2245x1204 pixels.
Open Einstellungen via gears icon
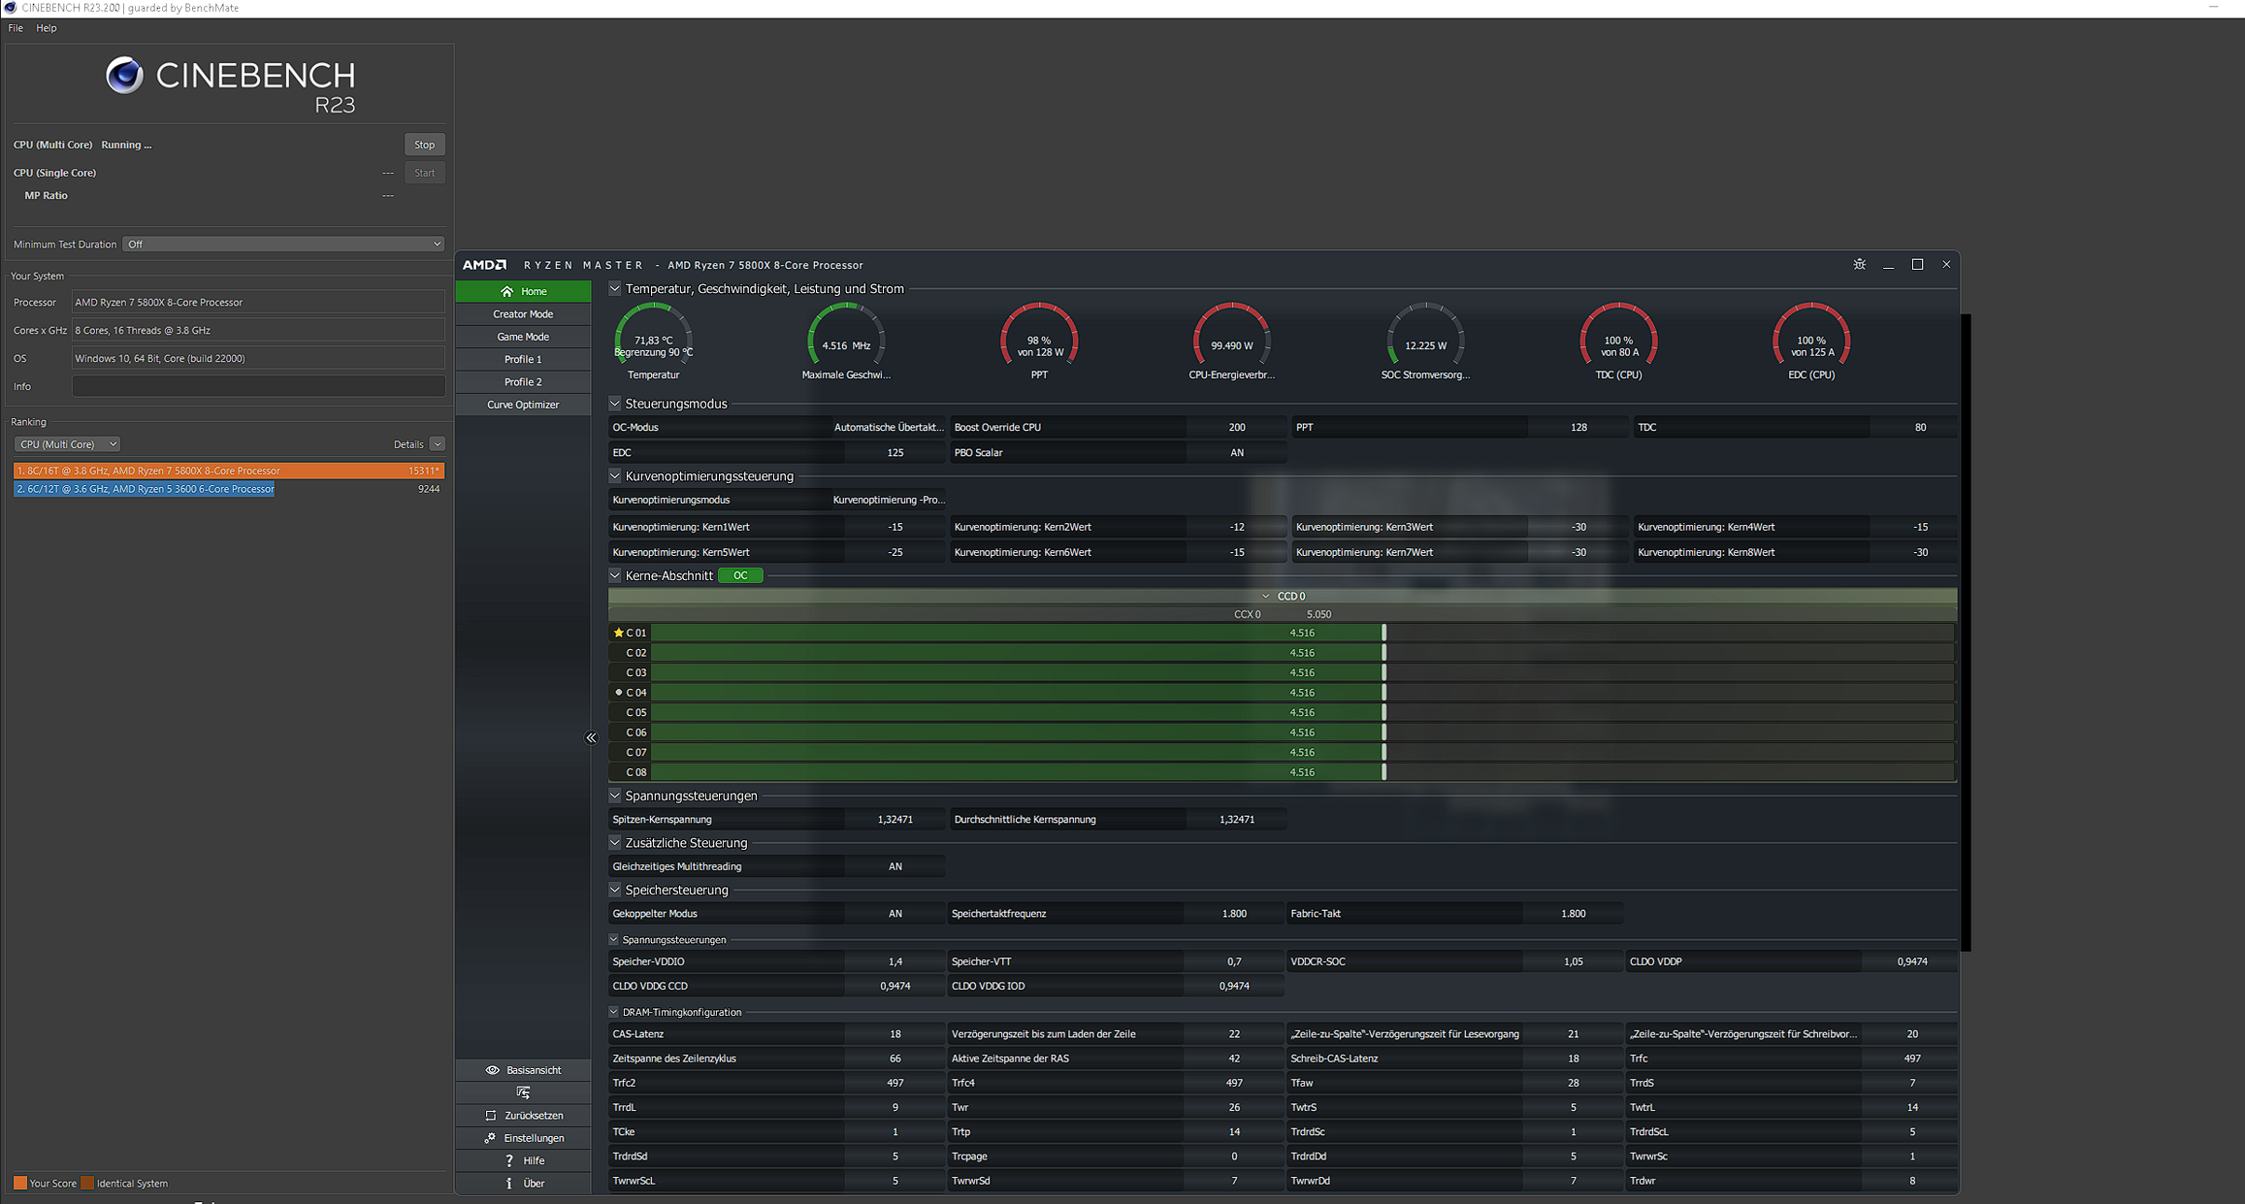pos(490,1138)
